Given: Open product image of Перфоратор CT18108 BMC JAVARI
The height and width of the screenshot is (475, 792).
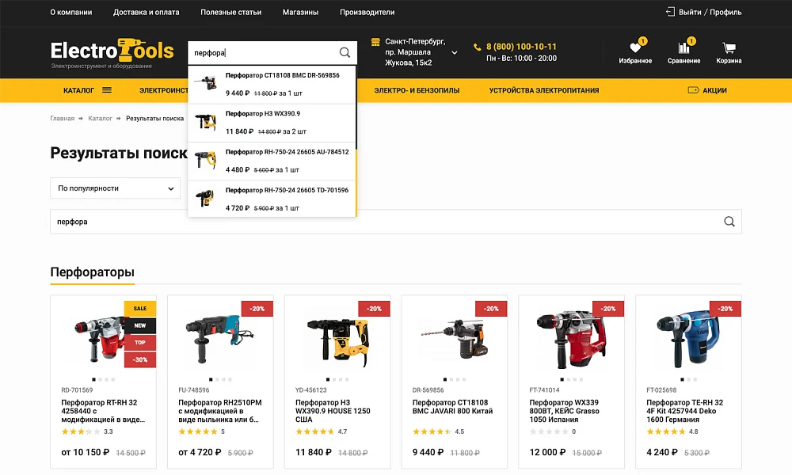Looking at the screenshot, I should [455, 338].
